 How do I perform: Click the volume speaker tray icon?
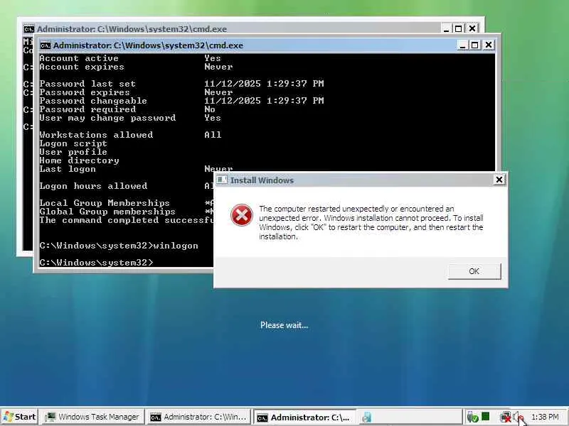[x=518, y=417]
